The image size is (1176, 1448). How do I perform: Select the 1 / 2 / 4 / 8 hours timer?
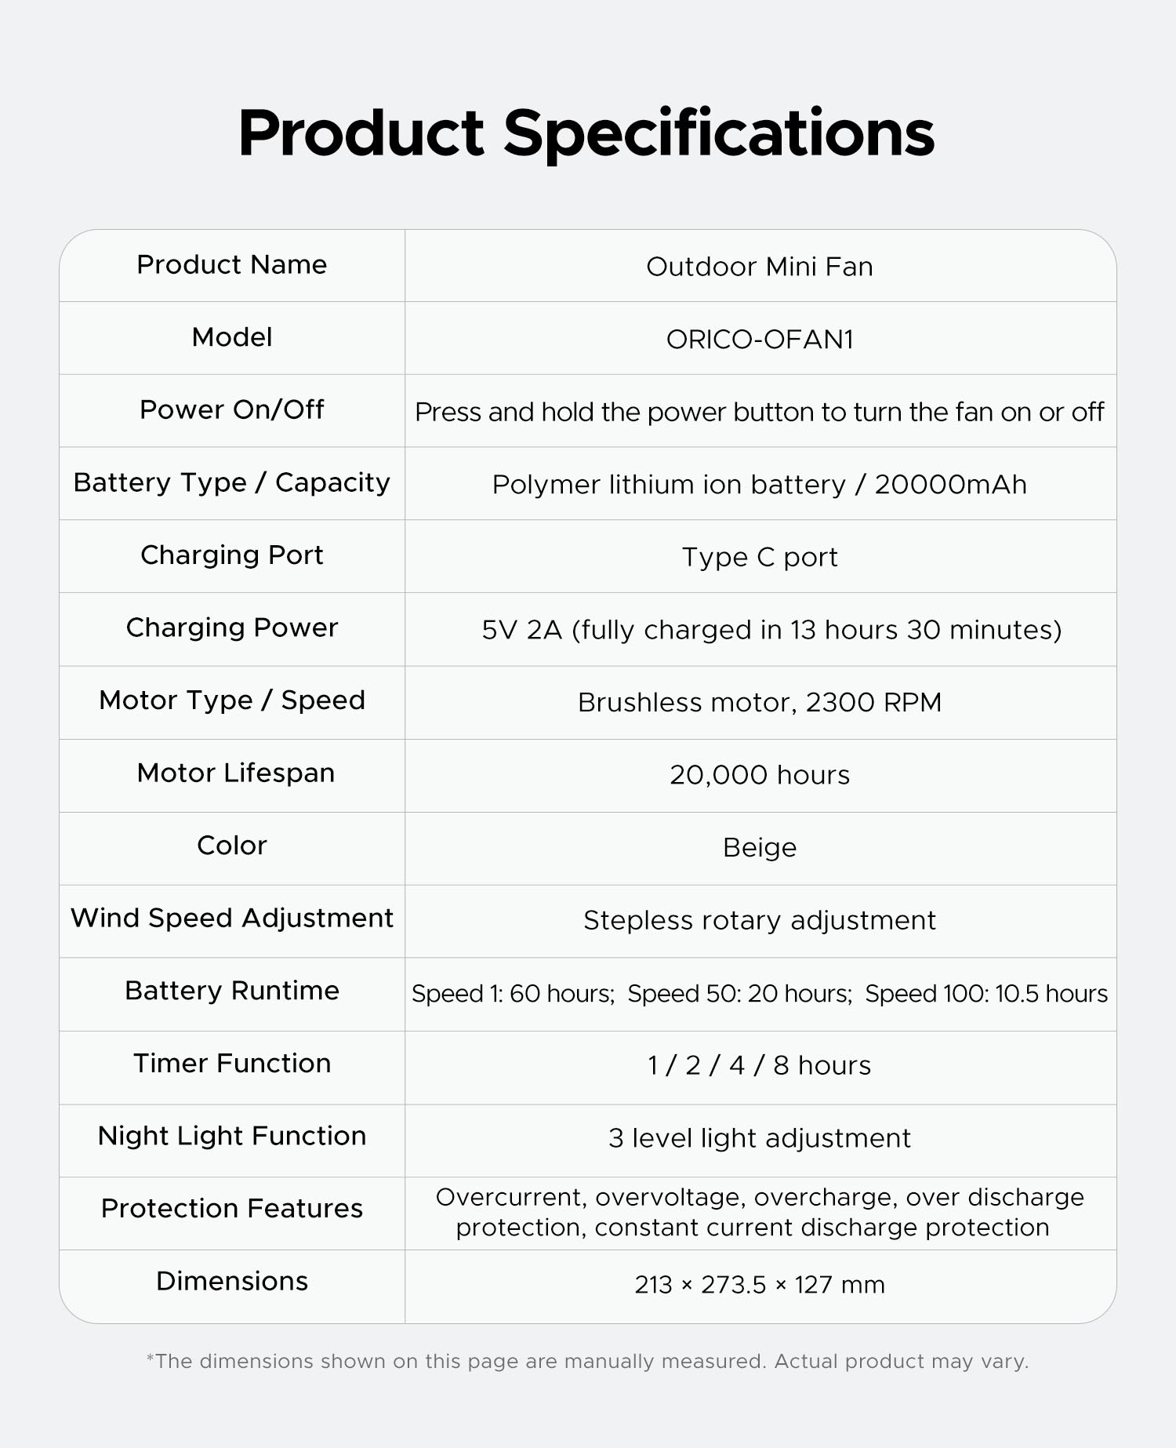760,1065
